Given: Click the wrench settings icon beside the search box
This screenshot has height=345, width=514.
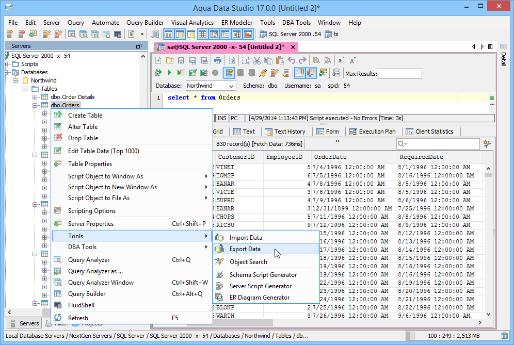Looking at the screenshot, I should click(x=487, y=144).
